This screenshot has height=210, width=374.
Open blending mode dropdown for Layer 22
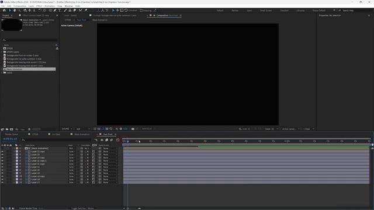point(72,155)
